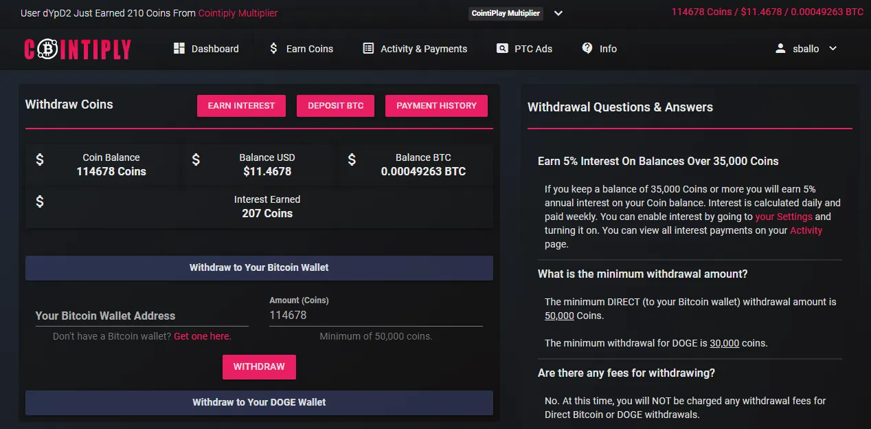Click the 'Withdraw Coins' panel title
The width and height of the screenshot is (871, 429).
point(69,104)
